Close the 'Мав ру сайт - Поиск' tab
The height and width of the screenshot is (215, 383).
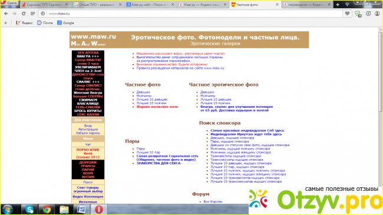[x=173, y=5]
